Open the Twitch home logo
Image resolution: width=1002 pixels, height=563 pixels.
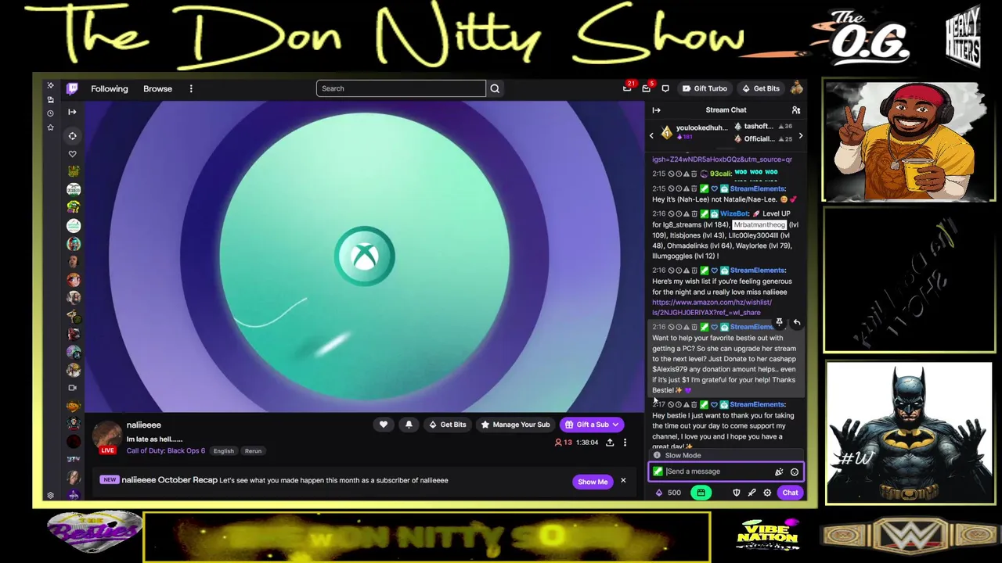(72, 88)
